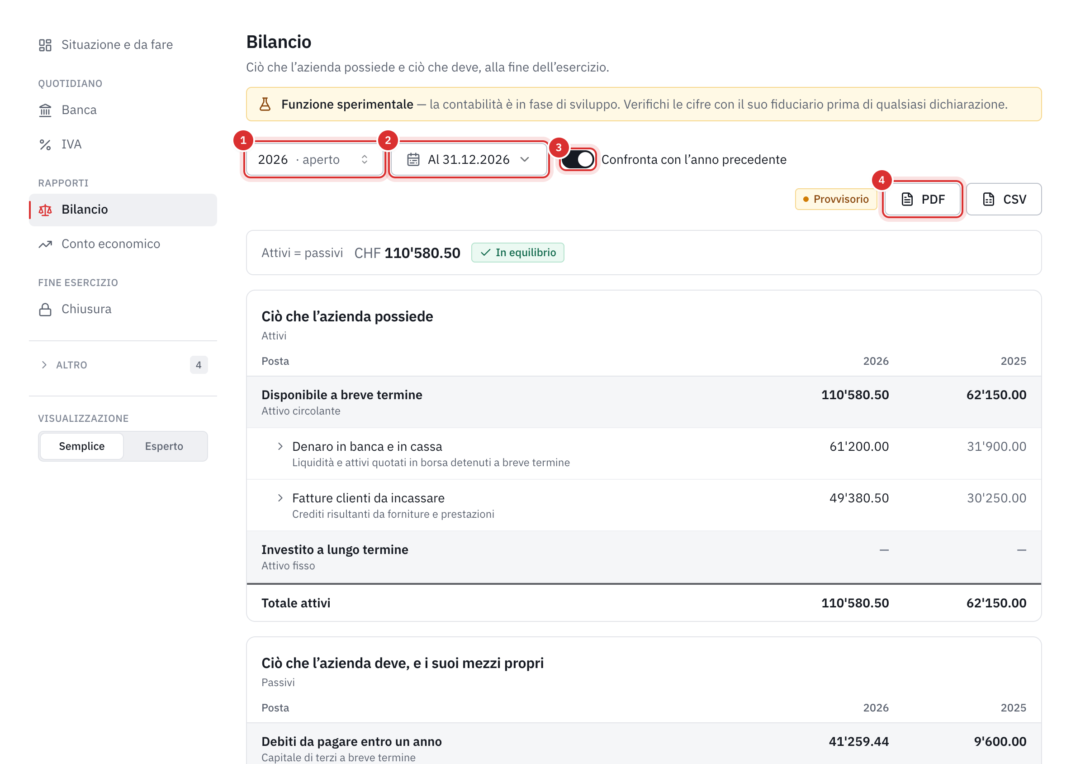Click the checkmark icon in In equilibrio badge
Screen dimensions: 1071x764
pyautogui.click(x=486, y=253)
